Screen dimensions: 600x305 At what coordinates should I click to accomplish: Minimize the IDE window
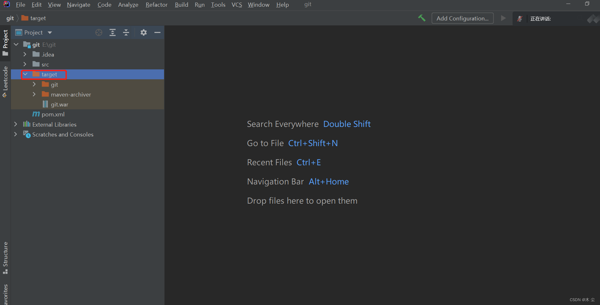568,4
